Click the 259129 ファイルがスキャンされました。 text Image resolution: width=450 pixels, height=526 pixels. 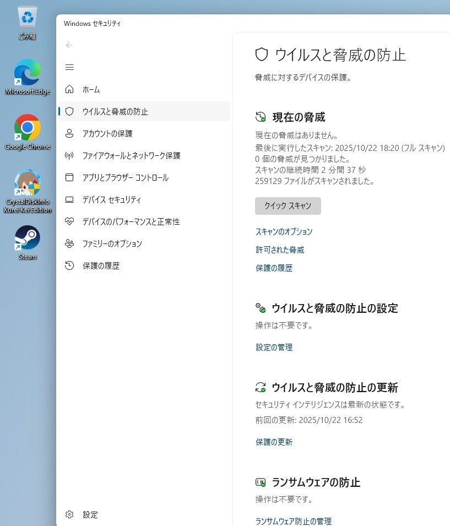pyautogui.click(x=315, y=181)
